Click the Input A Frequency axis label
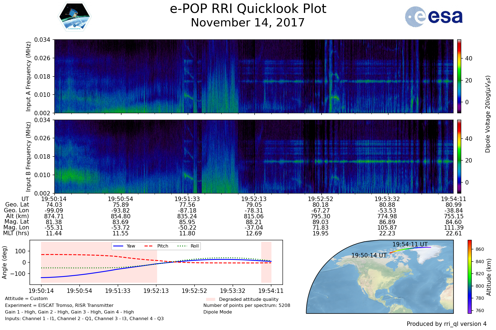Image resolution: width=496 pixels, height=330 pixels. (x=28, y=76)
